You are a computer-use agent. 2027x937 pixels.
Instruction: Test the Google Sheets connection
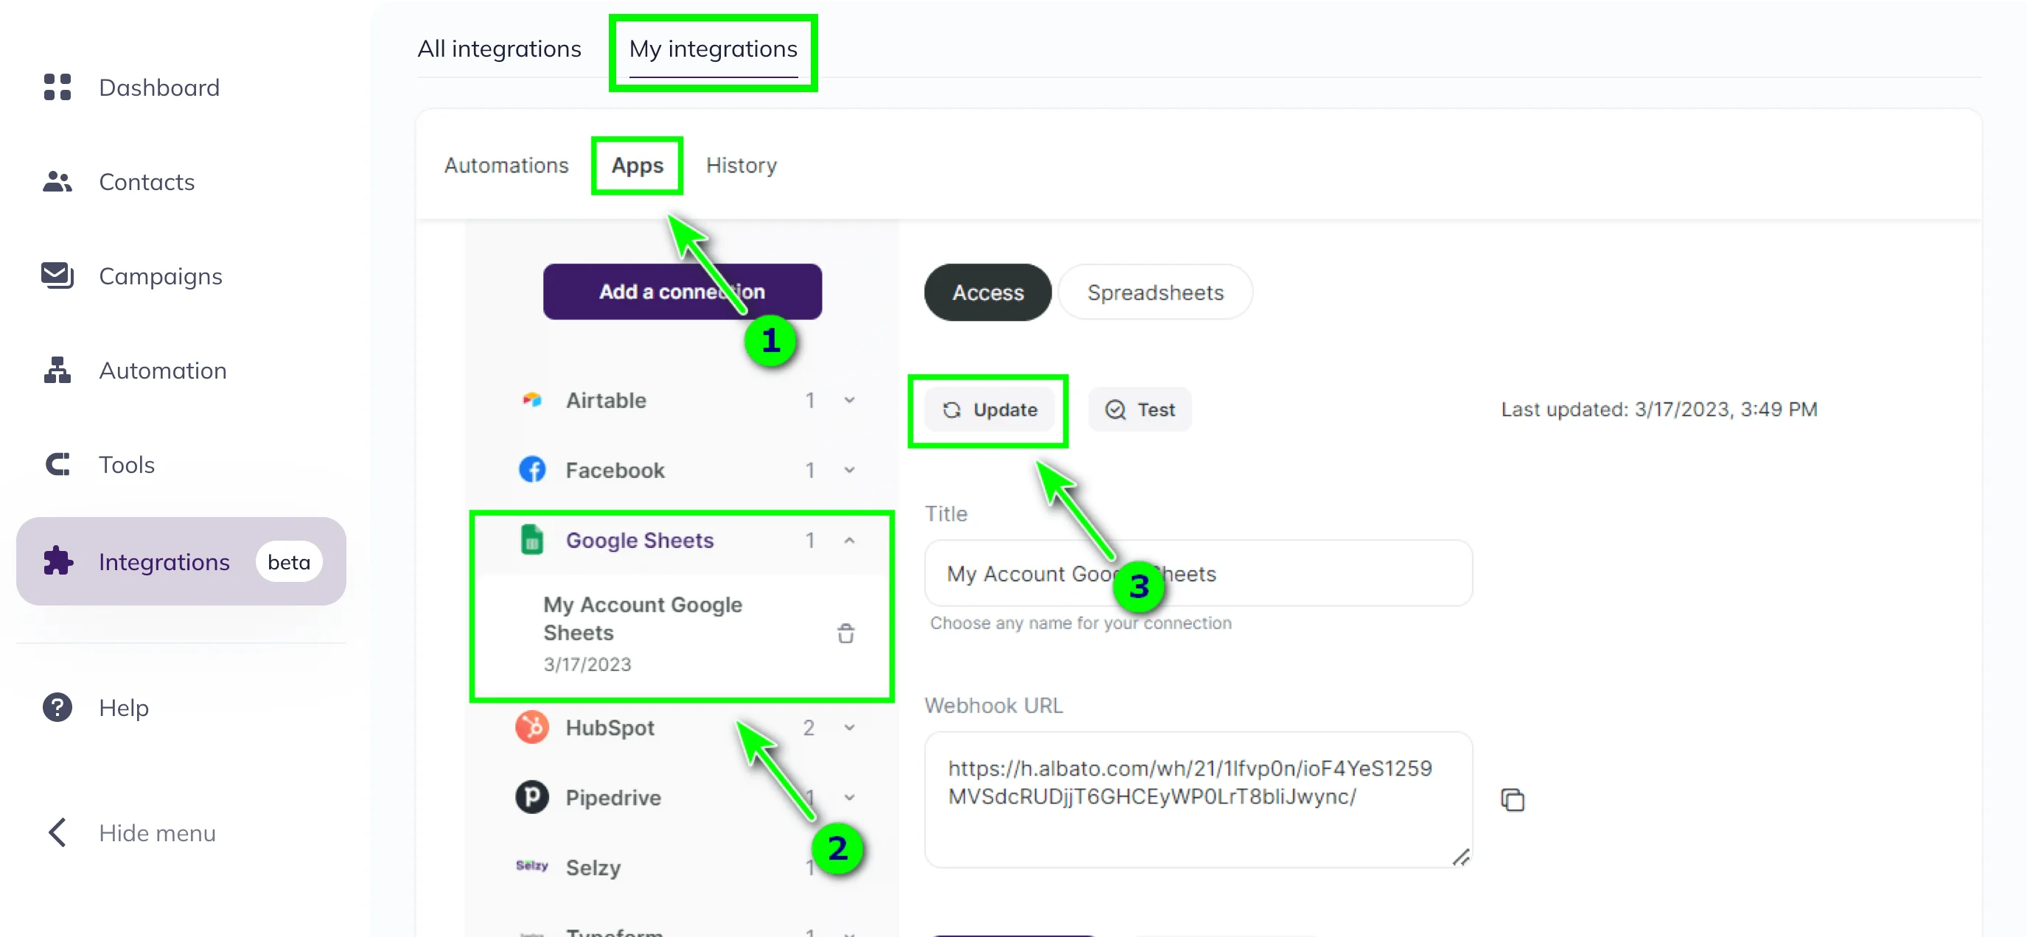(x=1140, y=409)
